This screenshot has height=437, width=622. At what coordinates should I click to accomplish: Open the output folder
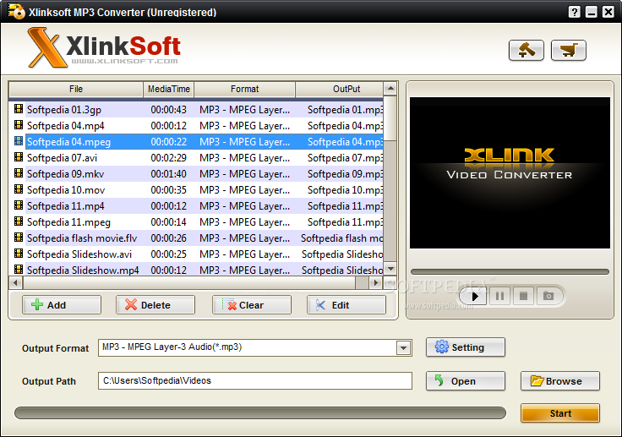click(x=466, y=381)
